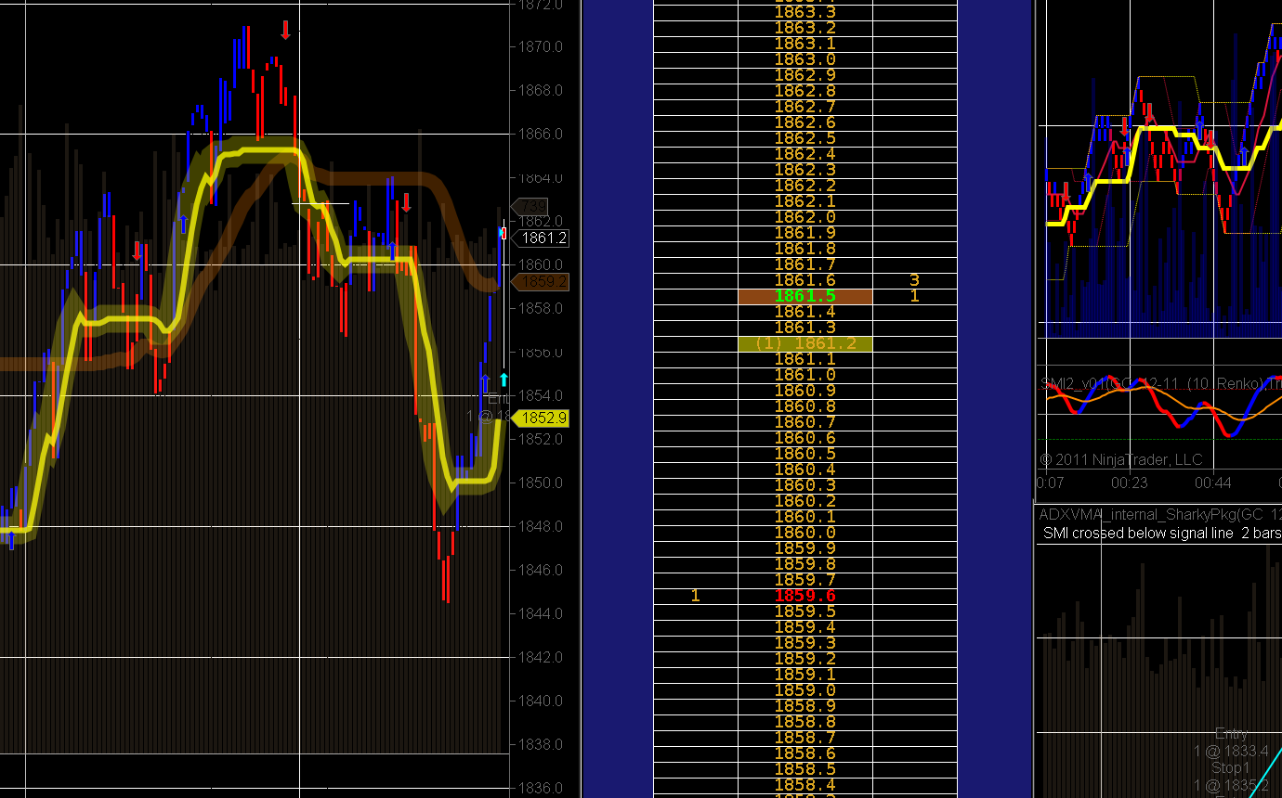Click the 1860.6 ladder row
The height and width of the screenshot is (798, 1282).
(x=805, y=438)
